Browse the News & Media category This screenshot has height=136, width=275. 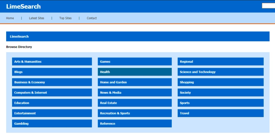(x=135, y=92)
